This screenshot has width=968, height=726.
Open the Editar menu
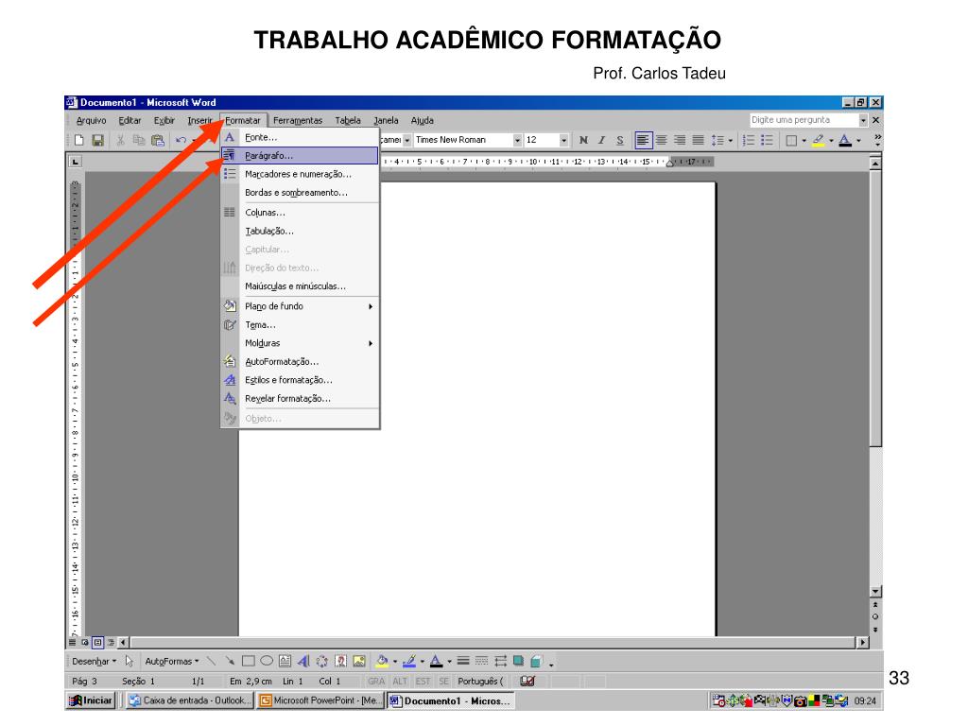(x=130, y=120)
